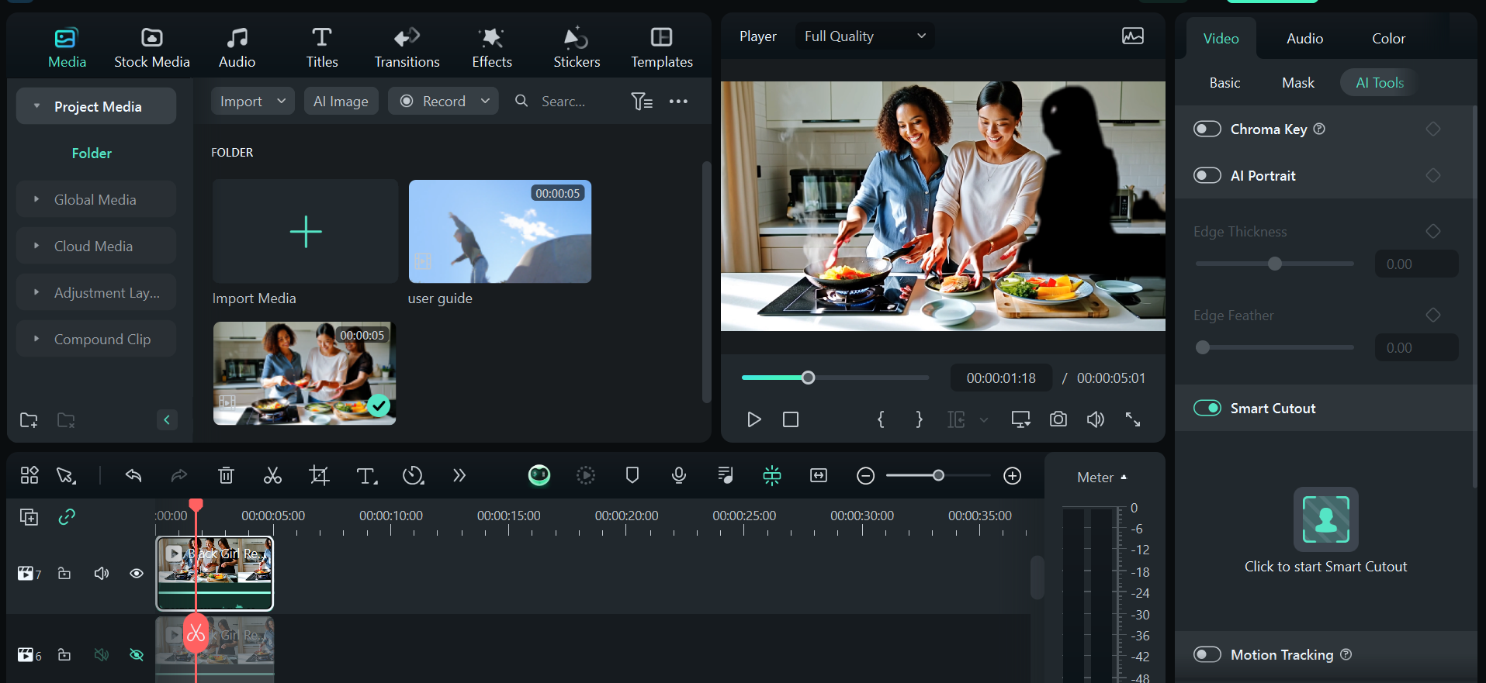Enter fullscreen preview with expand arrows
Image resolution: width=1486 pixels, height=683 pixels.
coord(1133,419)
